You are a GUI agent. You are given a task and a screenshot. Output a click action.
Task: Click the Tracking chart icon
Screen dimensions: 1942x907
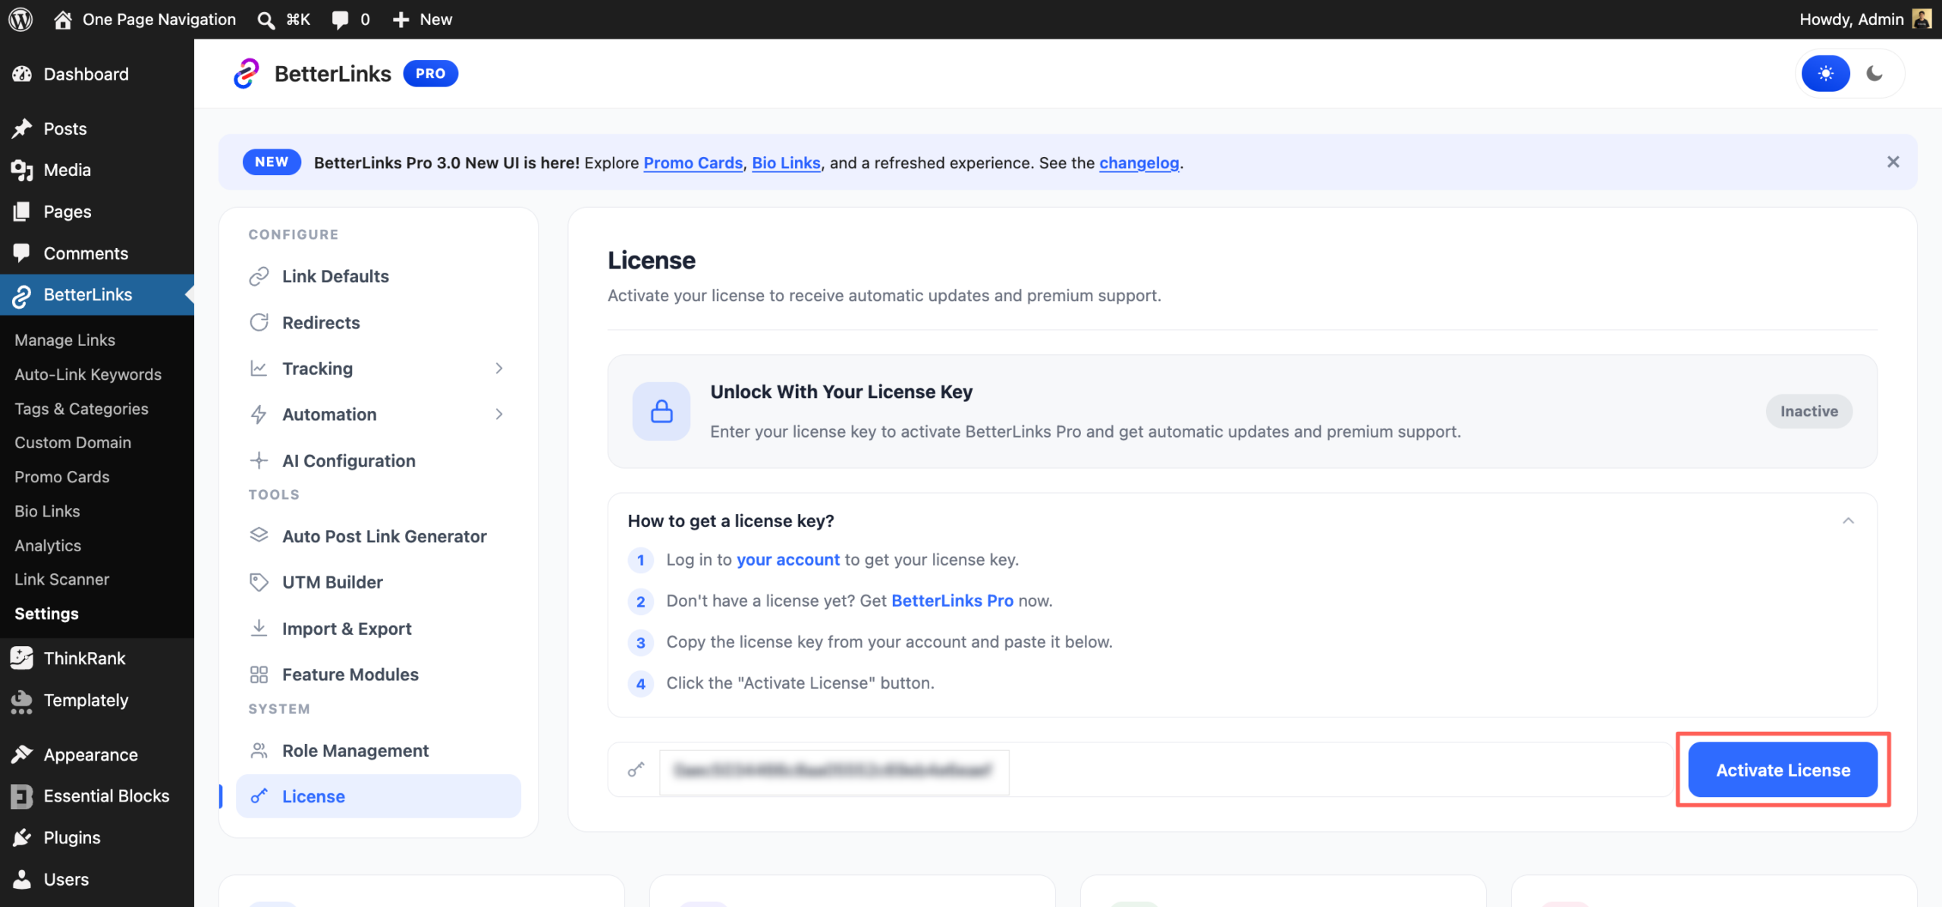tap(259, 369)
